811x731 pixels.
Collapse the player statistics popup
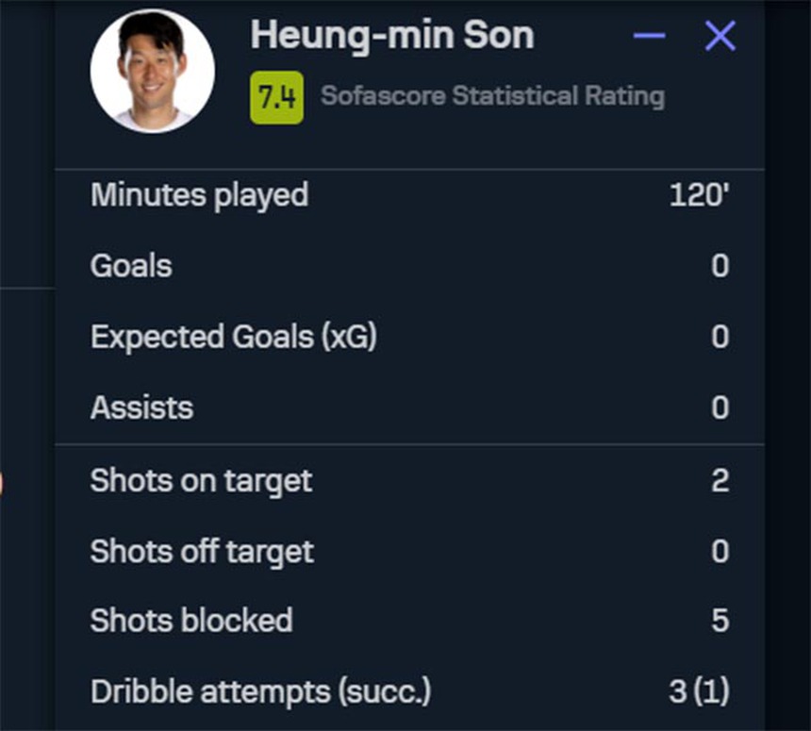point(647,36)
